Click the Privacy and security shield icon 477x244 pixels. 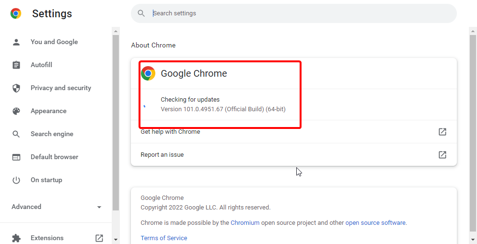16,88
